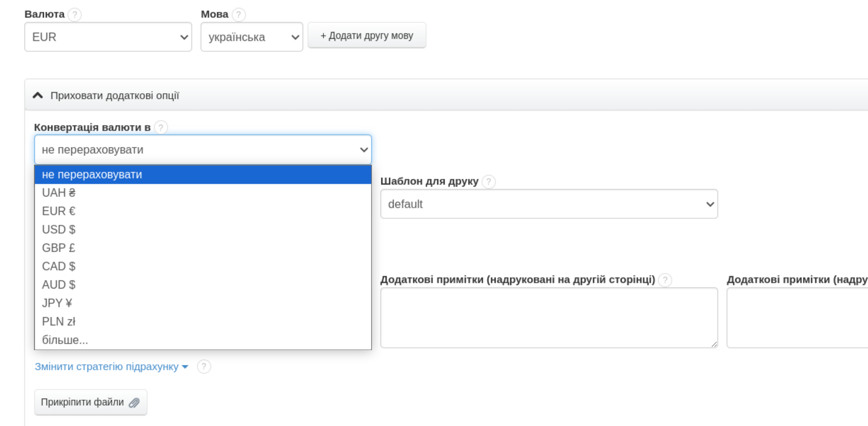This screenshot has width=868, height=426.
Task: Click help icon beside Змінити стратегію підрахунку
Action: tap(204, 367)
